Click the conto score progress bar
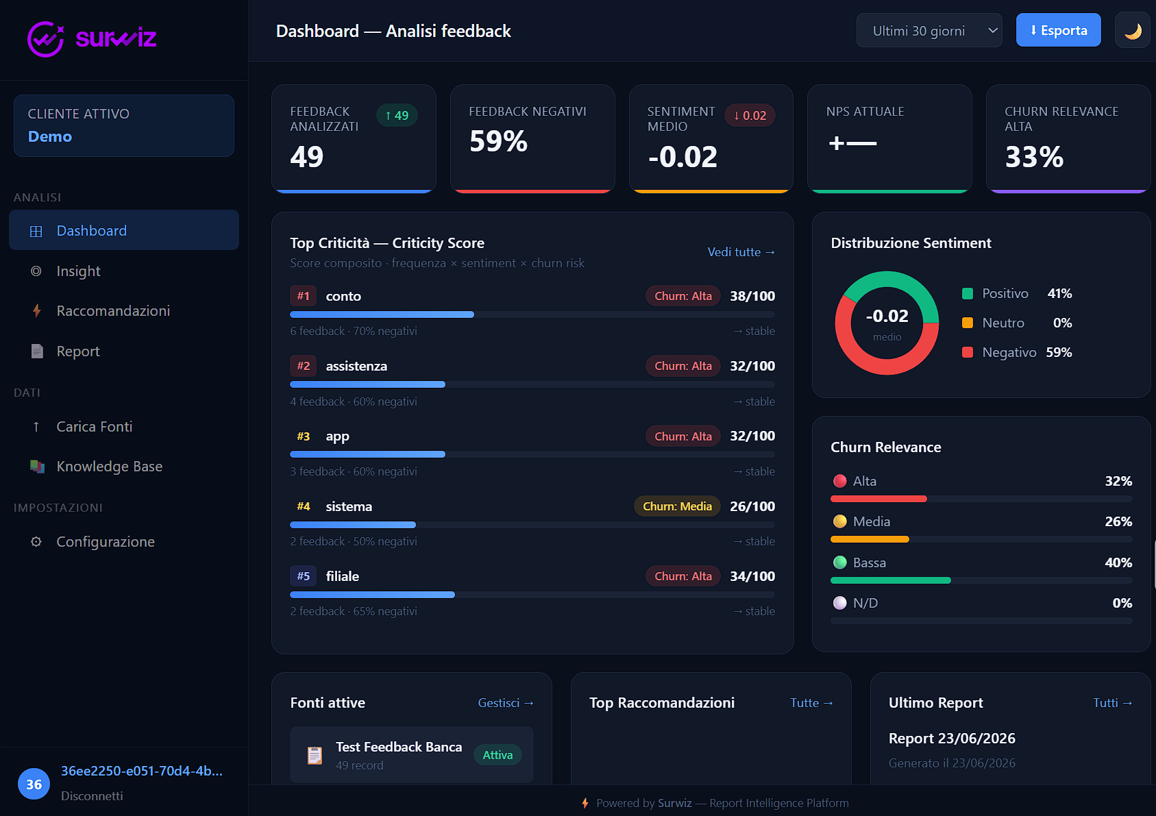The width and height of the screenshot is (1156, 816). coord(532,314)
